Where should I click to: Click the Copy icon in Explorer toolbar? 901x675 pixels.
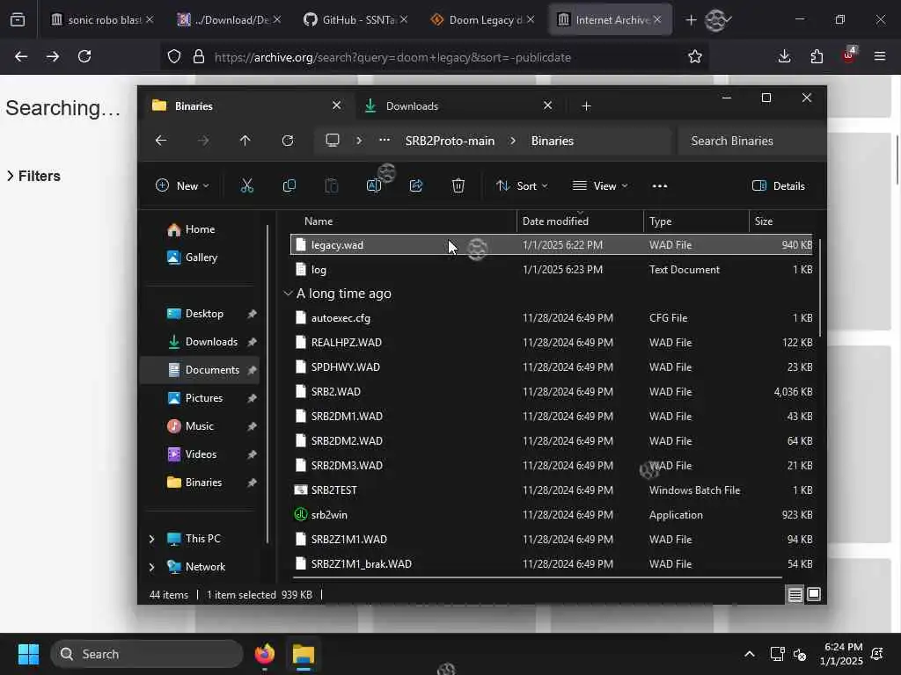289,186
